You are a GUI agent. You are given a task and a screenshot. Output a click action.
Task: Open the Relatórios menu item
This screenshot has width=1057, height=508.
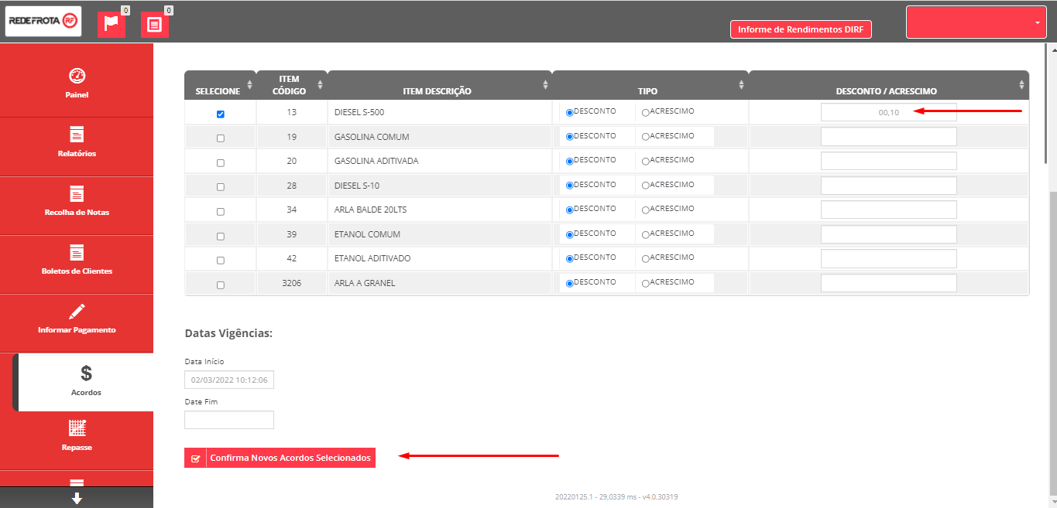click(x=77, y=147)
